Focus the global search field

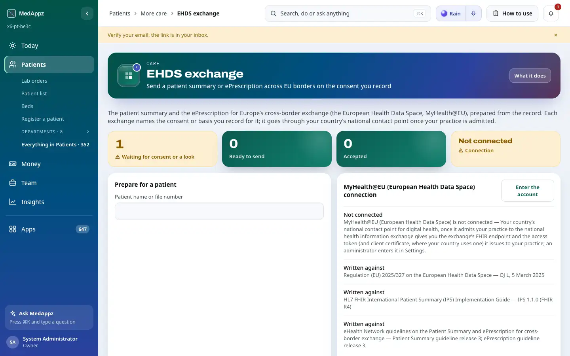(x=348, y=13)
